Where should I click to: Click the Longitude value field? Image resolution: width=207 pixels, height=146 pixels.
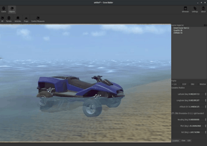(196, 100)
